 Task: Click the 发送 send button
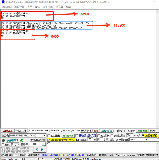(39, 150)
